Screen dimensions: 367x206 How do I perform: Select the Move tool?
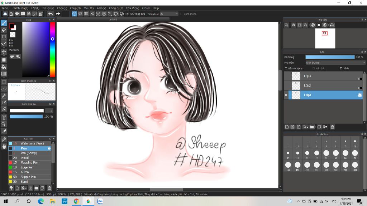(x=4, y=51)
